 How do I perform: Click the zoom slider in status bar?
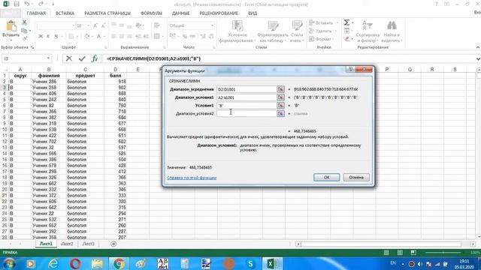pyautogui.click(x=443, y=253)
